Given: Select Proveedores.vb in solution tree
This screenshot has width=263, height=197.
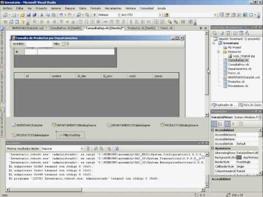Looking at the screenshot, I should (x=238, y=86).
